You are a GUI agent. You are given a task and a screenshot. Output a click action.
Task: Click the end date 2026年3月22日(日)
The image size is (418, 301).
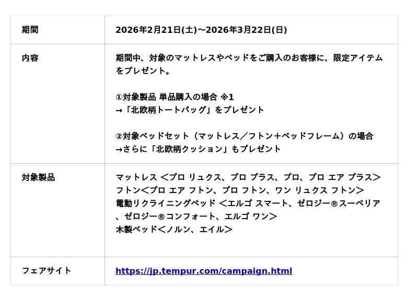point(246,30)
